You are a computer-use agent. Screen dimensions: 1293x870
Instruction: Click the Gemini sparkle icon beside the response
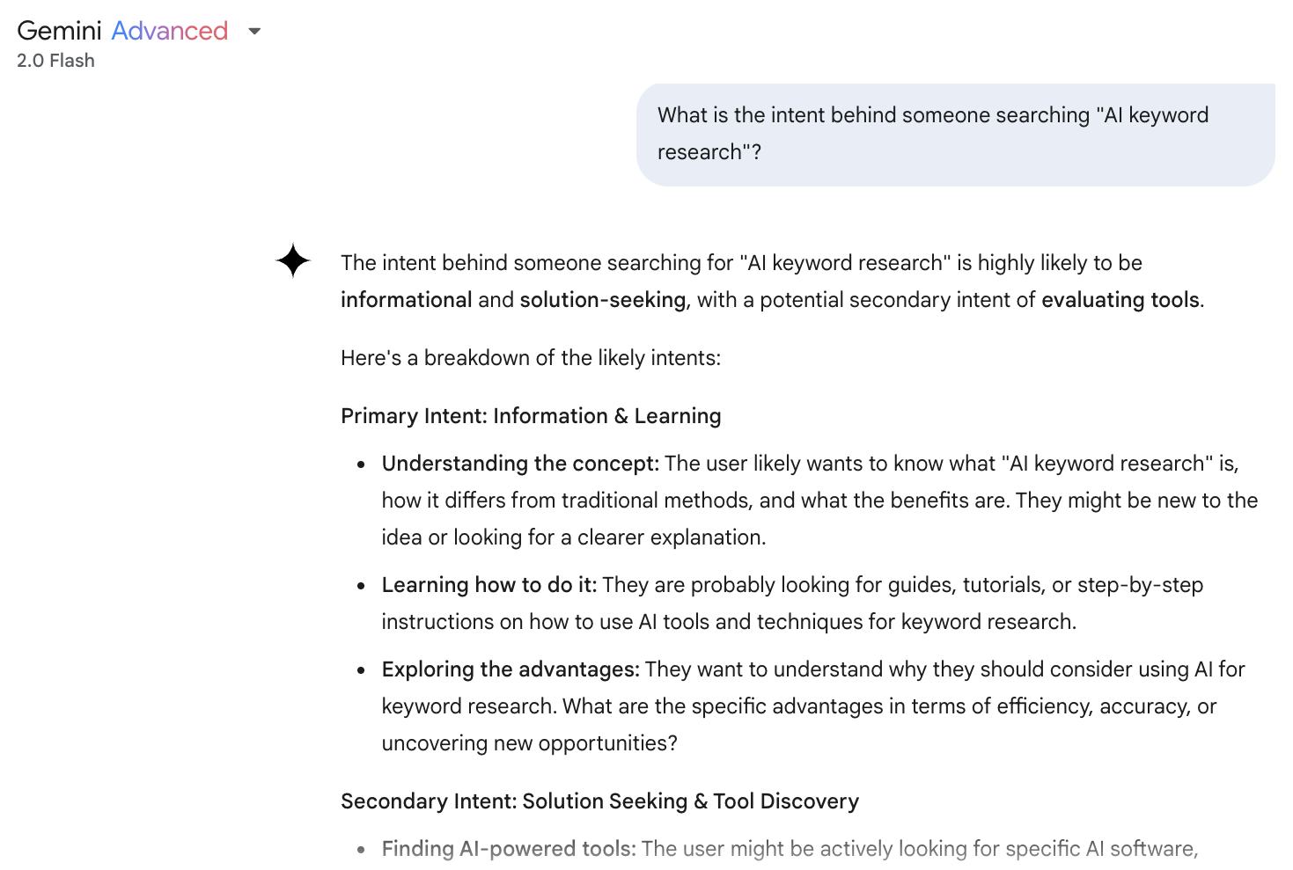292,261
